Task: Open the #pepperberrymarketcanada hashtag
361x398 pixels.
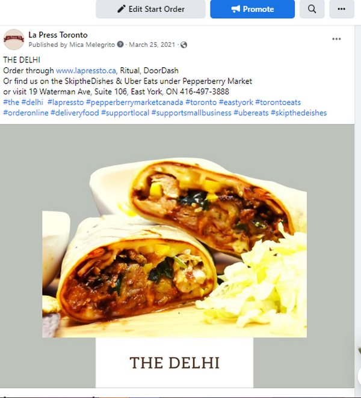Action: (135, 102)
